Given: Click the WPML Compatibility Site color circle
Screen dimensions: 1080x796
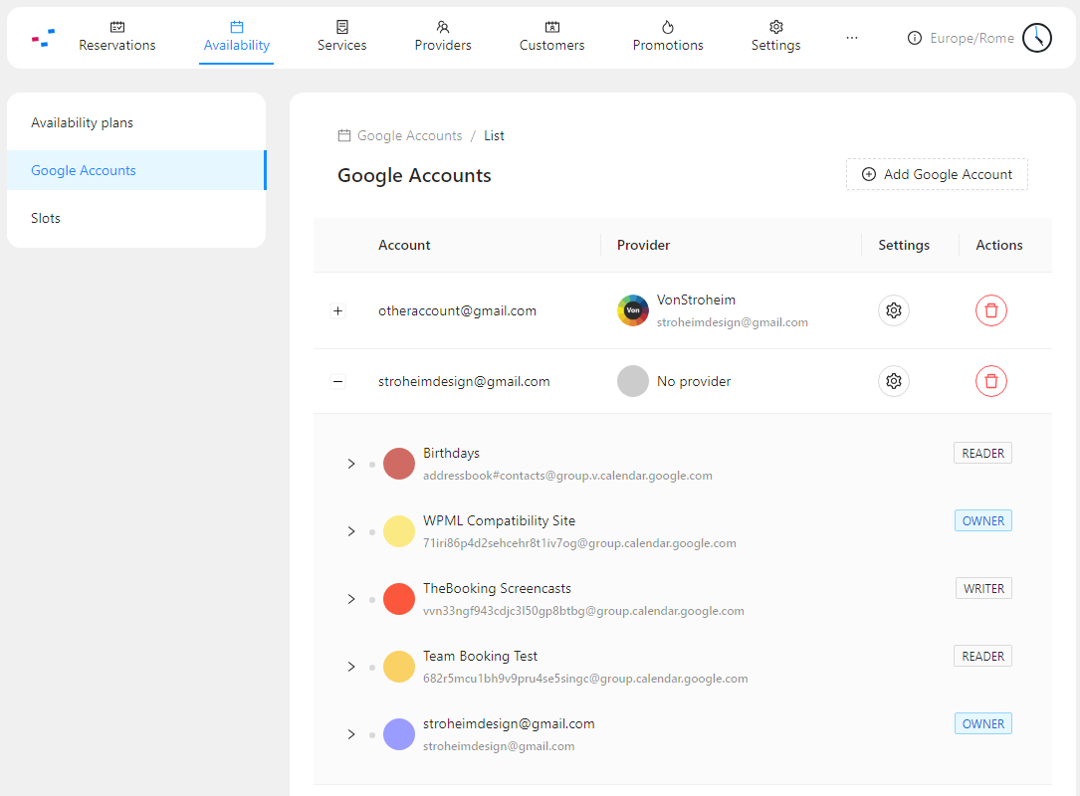Looking at the screenshot, I should [398, 530].
